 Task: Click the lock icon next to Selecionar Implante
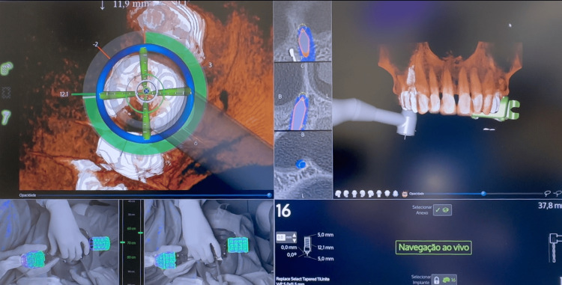click(436, 280)
